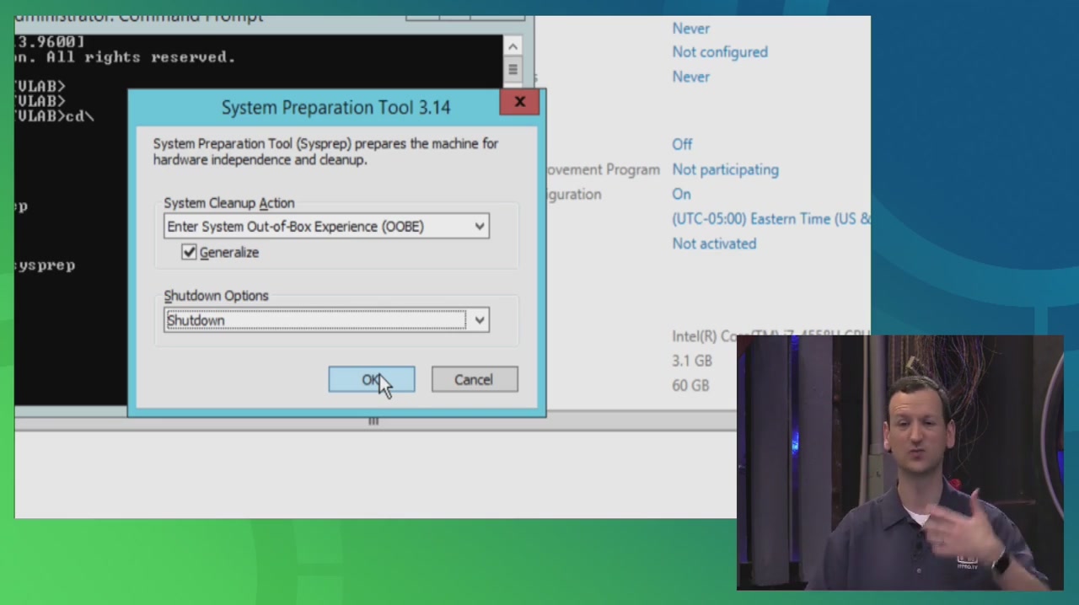1079x605 pixels.
Task: Click the "Shutdown Options" label
Action: pos(216,296)
